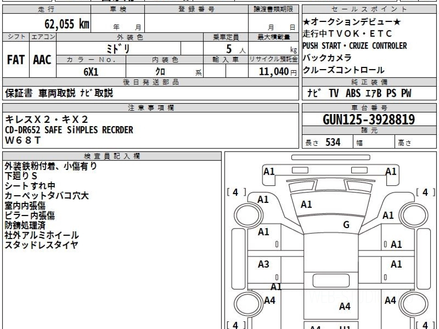Select the exterior color value ミドリ
This screenshot has height=329, width=439.
(x=117, y=49)
